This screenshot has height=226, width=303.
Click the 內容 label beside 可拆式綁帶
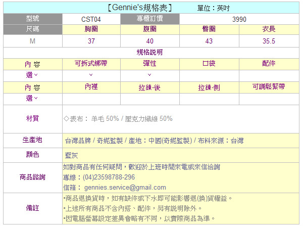(x=32, y=64)
